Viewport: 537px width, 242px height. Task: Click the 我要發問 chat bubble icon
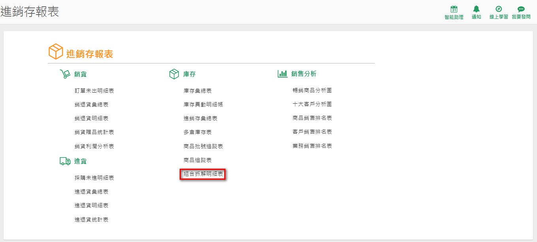(x=521, y=9)
